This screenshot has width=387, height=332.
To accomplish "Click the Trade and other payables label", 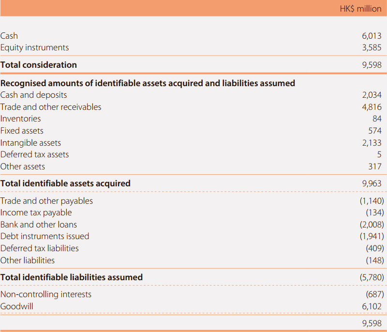I will tap(46, 201).
